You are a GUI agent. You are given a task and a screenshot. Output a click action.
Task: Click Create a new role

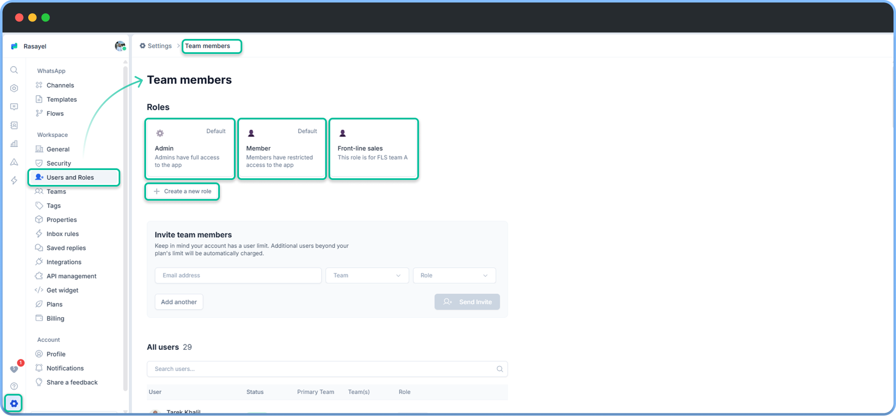tap(182, 192)
